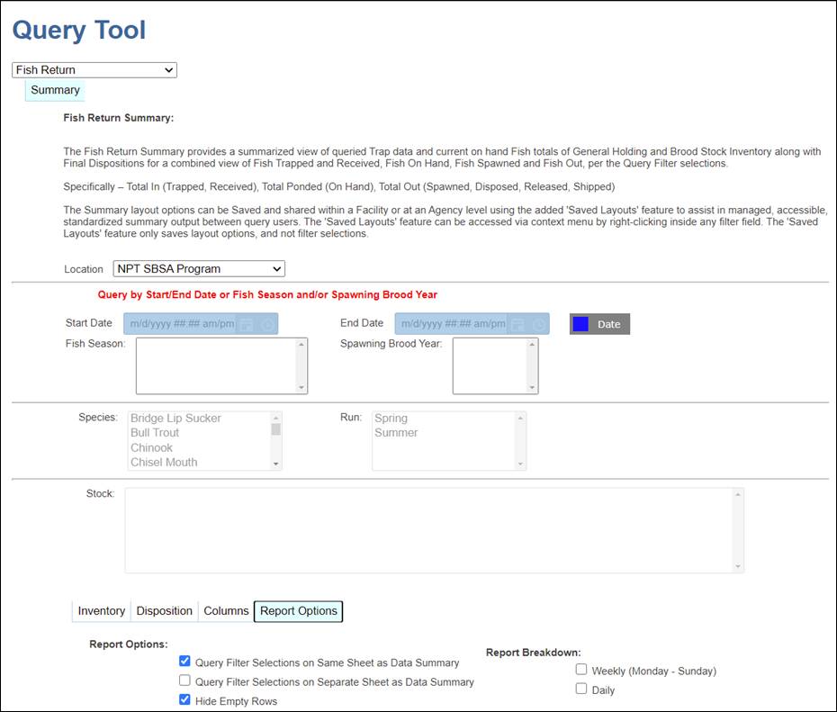837x712 pixels.
Task: Click the Stock list scroll down arrow
Action: (738, 566)
